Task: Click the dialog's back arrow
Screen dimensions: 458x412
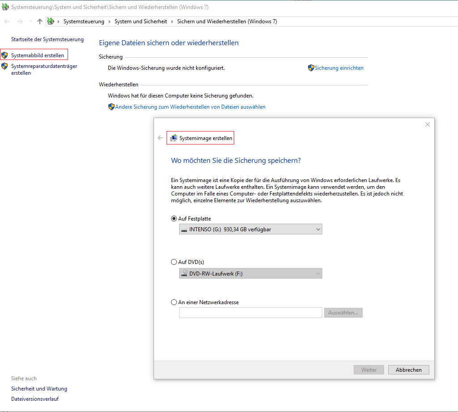Action: [x=160, y=138]
